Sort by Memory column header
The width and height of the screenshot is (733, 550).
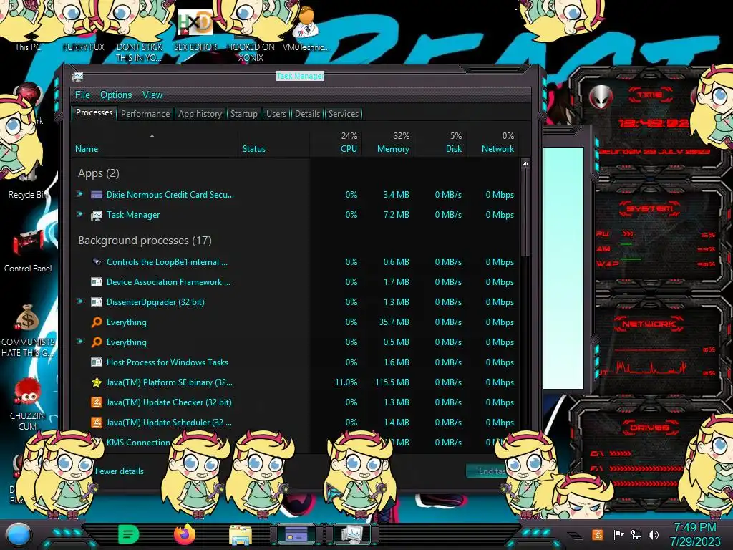click(x=388, y=143)
